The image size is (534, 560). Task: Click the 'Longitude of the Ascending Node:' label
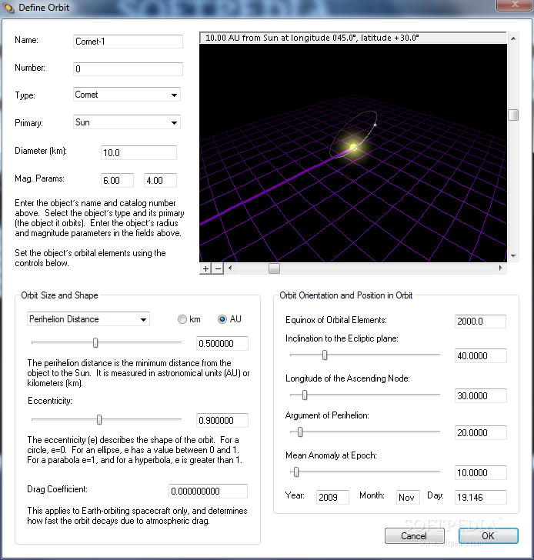(x=347, y=378)
